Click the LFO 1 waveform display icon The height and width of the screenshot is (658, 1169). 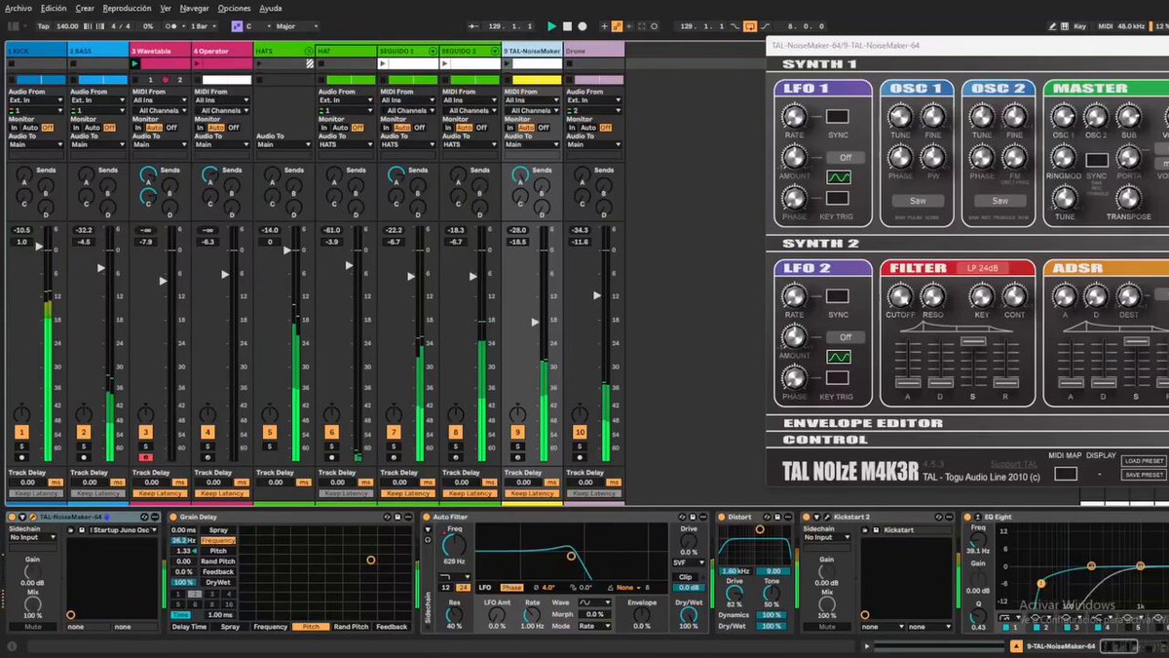(838, 177)
